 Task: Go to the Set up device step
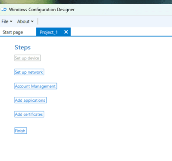click(28, 58)
